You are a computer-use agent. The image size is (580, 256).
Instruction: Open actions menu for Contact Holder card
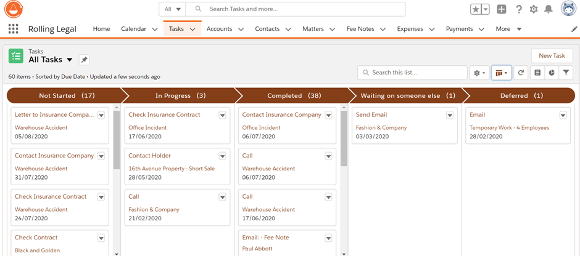pyautogui.click(x=222, y=156)
